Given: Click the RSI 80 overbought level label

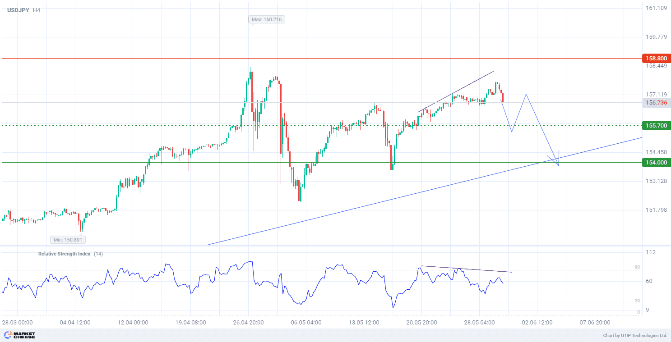Looking at the screenshot, I should point(637,267).
